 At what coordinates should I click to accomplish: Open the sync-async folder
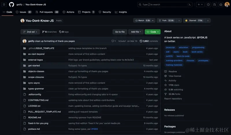(34, 83)
